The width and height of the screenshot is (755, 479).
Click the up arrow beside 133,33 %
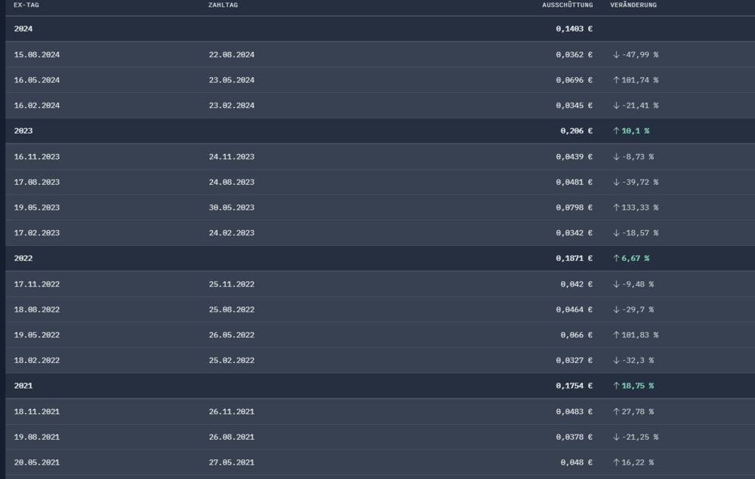616,207
